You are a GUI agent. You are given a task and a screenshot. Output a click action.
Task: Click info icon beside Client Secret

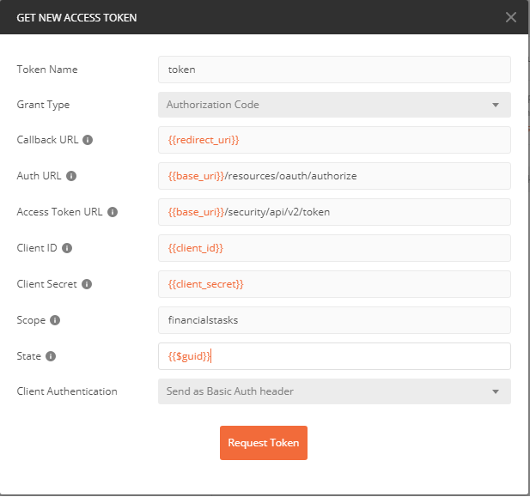pyautogui.click(x=87, y=284)
